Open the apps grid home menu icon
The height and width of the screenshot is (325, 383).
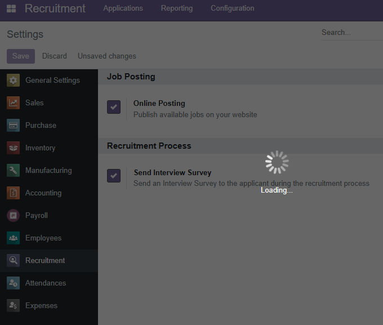click(11, 8)
